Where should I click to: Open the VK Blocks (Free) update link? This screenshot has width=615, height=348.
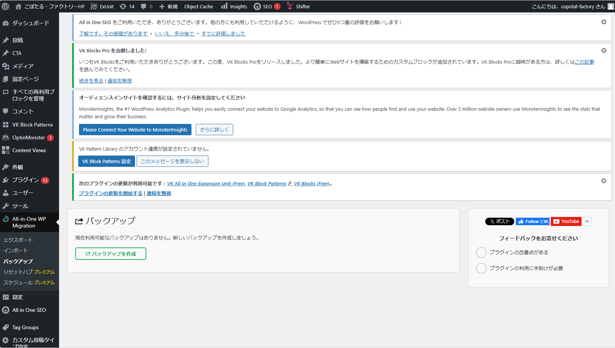tap(312, 183)
